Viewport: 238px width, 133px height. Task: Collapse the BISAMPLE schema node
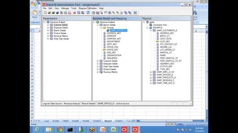(x=147, y=28)
